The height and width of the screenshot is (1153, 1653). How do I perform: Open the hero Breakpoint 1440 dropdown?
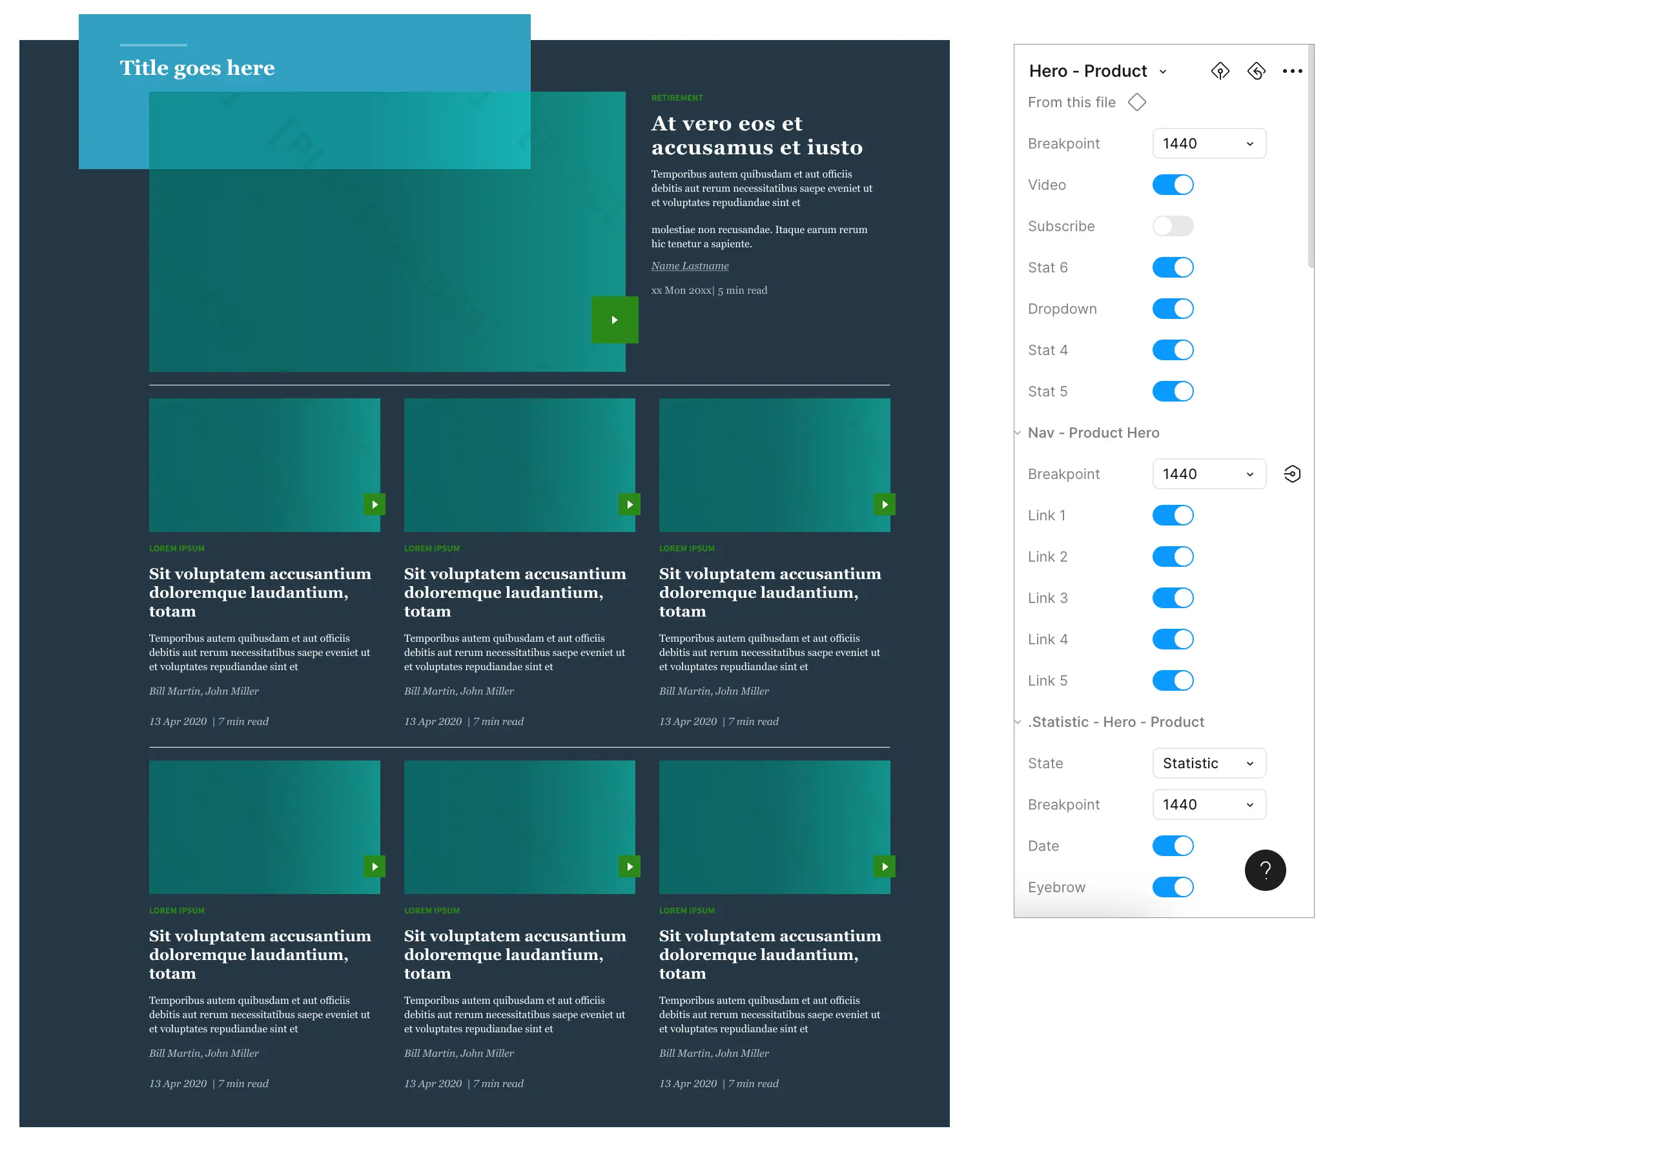pyautogui.click(x=1209, y=143)
